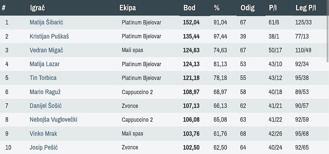The image size is (329, 154).
Task: Sort table by Bod column header
Action: pos(189,8)
